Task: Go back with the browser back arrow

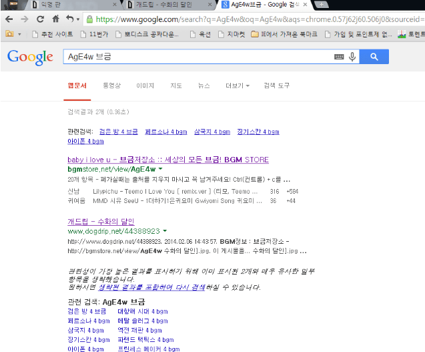Action: (9, 19)
